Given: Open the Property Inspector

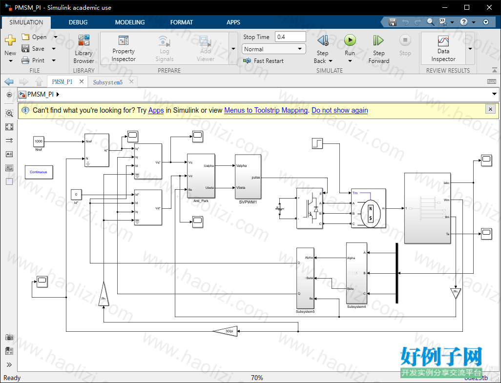Looking at the screenshot, I should (x=124, y=48).
